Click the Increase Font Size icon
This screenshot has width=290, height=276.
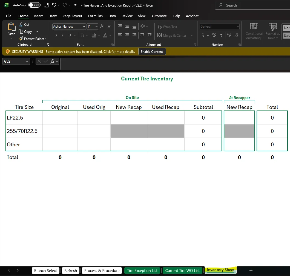(102, 27)
